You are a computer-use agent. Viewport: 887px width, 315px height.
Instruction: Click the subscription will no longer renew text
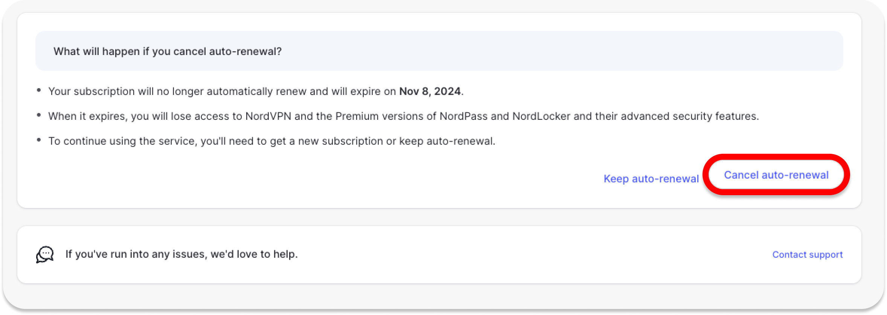pos(222,91)
